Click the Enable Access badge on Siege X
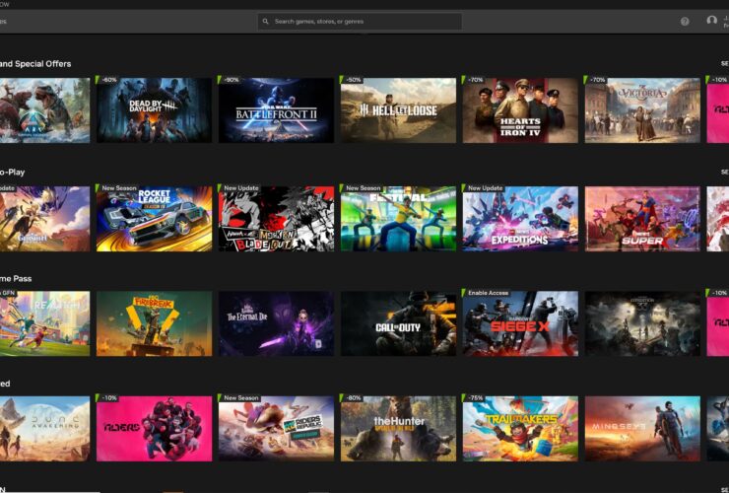Screen dimensions: 729x493 click(487, 293)
